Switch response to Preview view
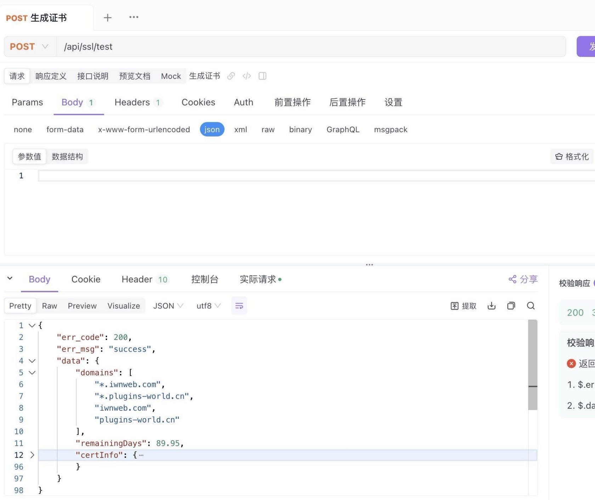 [82, 306]
